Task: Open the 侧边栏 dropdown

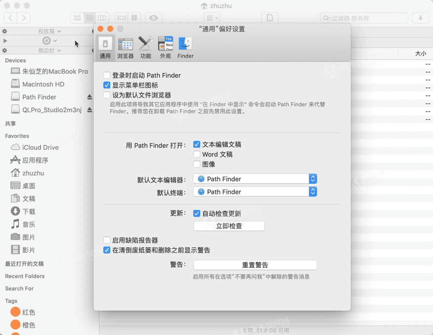Action: (x=49, y=50)
